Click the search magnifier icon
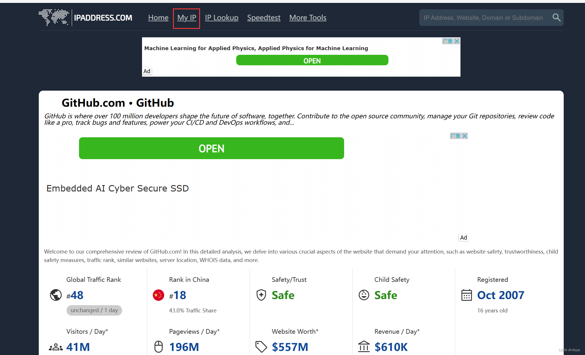Screen dimensions: 585x355 (x=556, y=17)
